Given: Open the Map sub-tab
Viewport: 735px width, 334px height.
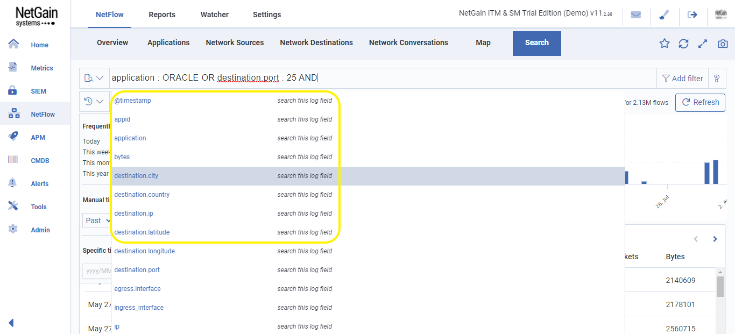Looking at the screenshot, I should coord(483,42).
